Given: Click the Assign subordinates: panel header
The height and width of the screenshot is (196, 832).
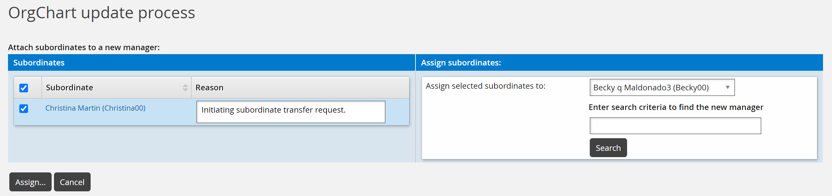Looking at the screenshot, I should pyautogui.click(x=461, y=63).
